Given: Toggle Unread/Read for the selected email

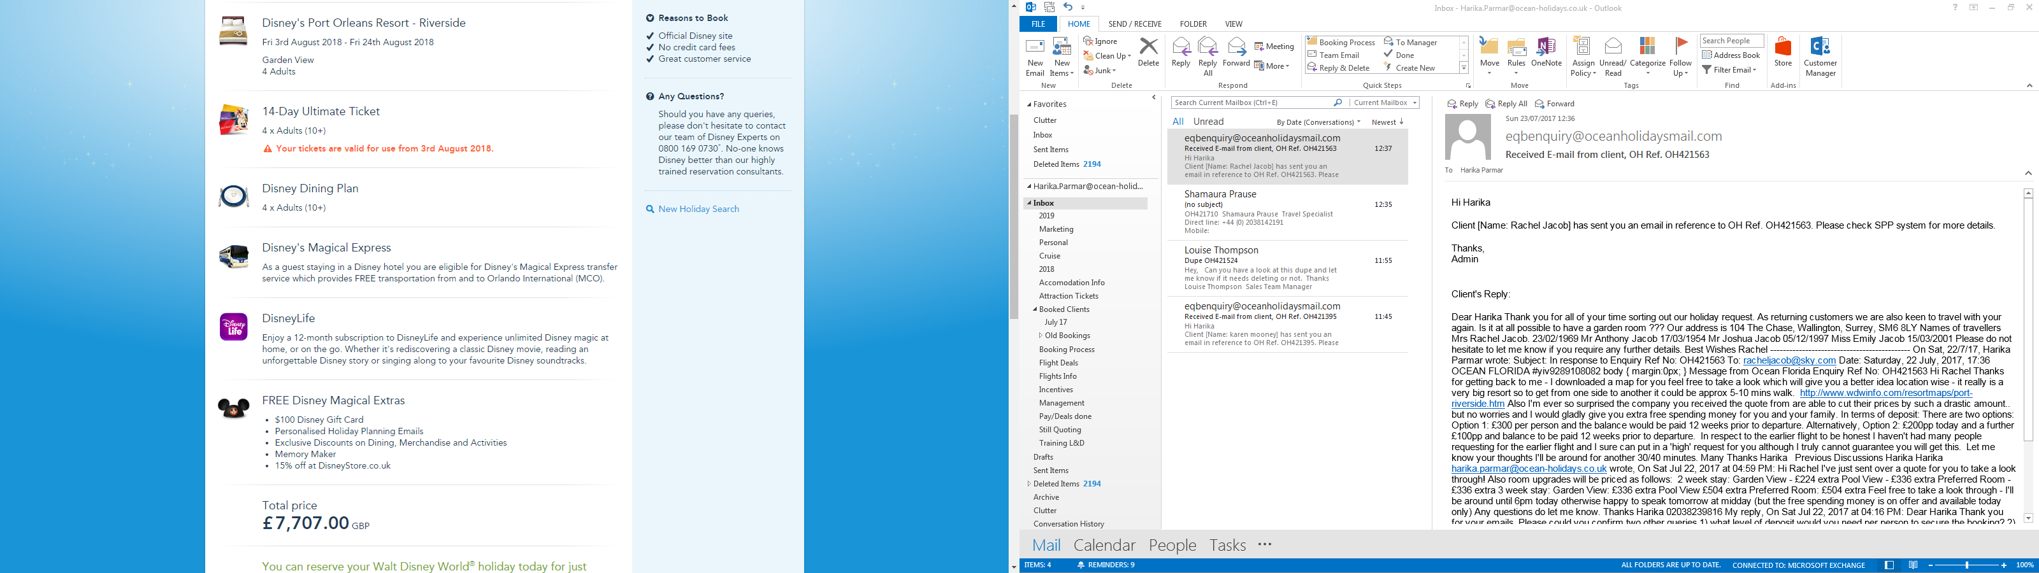Looking at the screenshot, I should click(x=1612, y=57).
